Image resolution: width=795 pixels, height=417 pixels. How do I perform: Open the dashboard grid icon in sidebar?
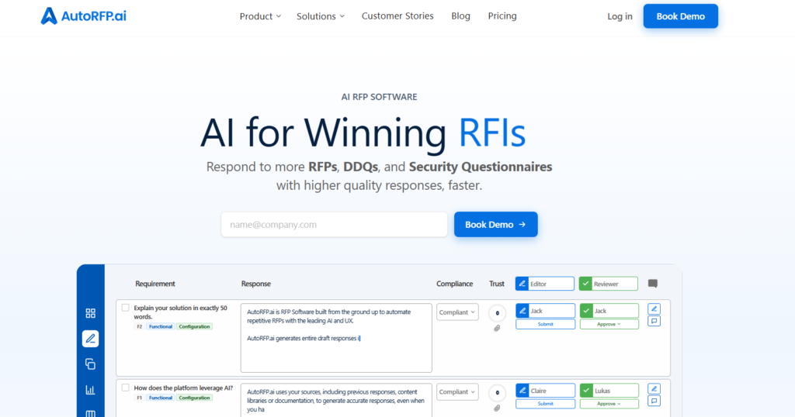coord(90,313)
